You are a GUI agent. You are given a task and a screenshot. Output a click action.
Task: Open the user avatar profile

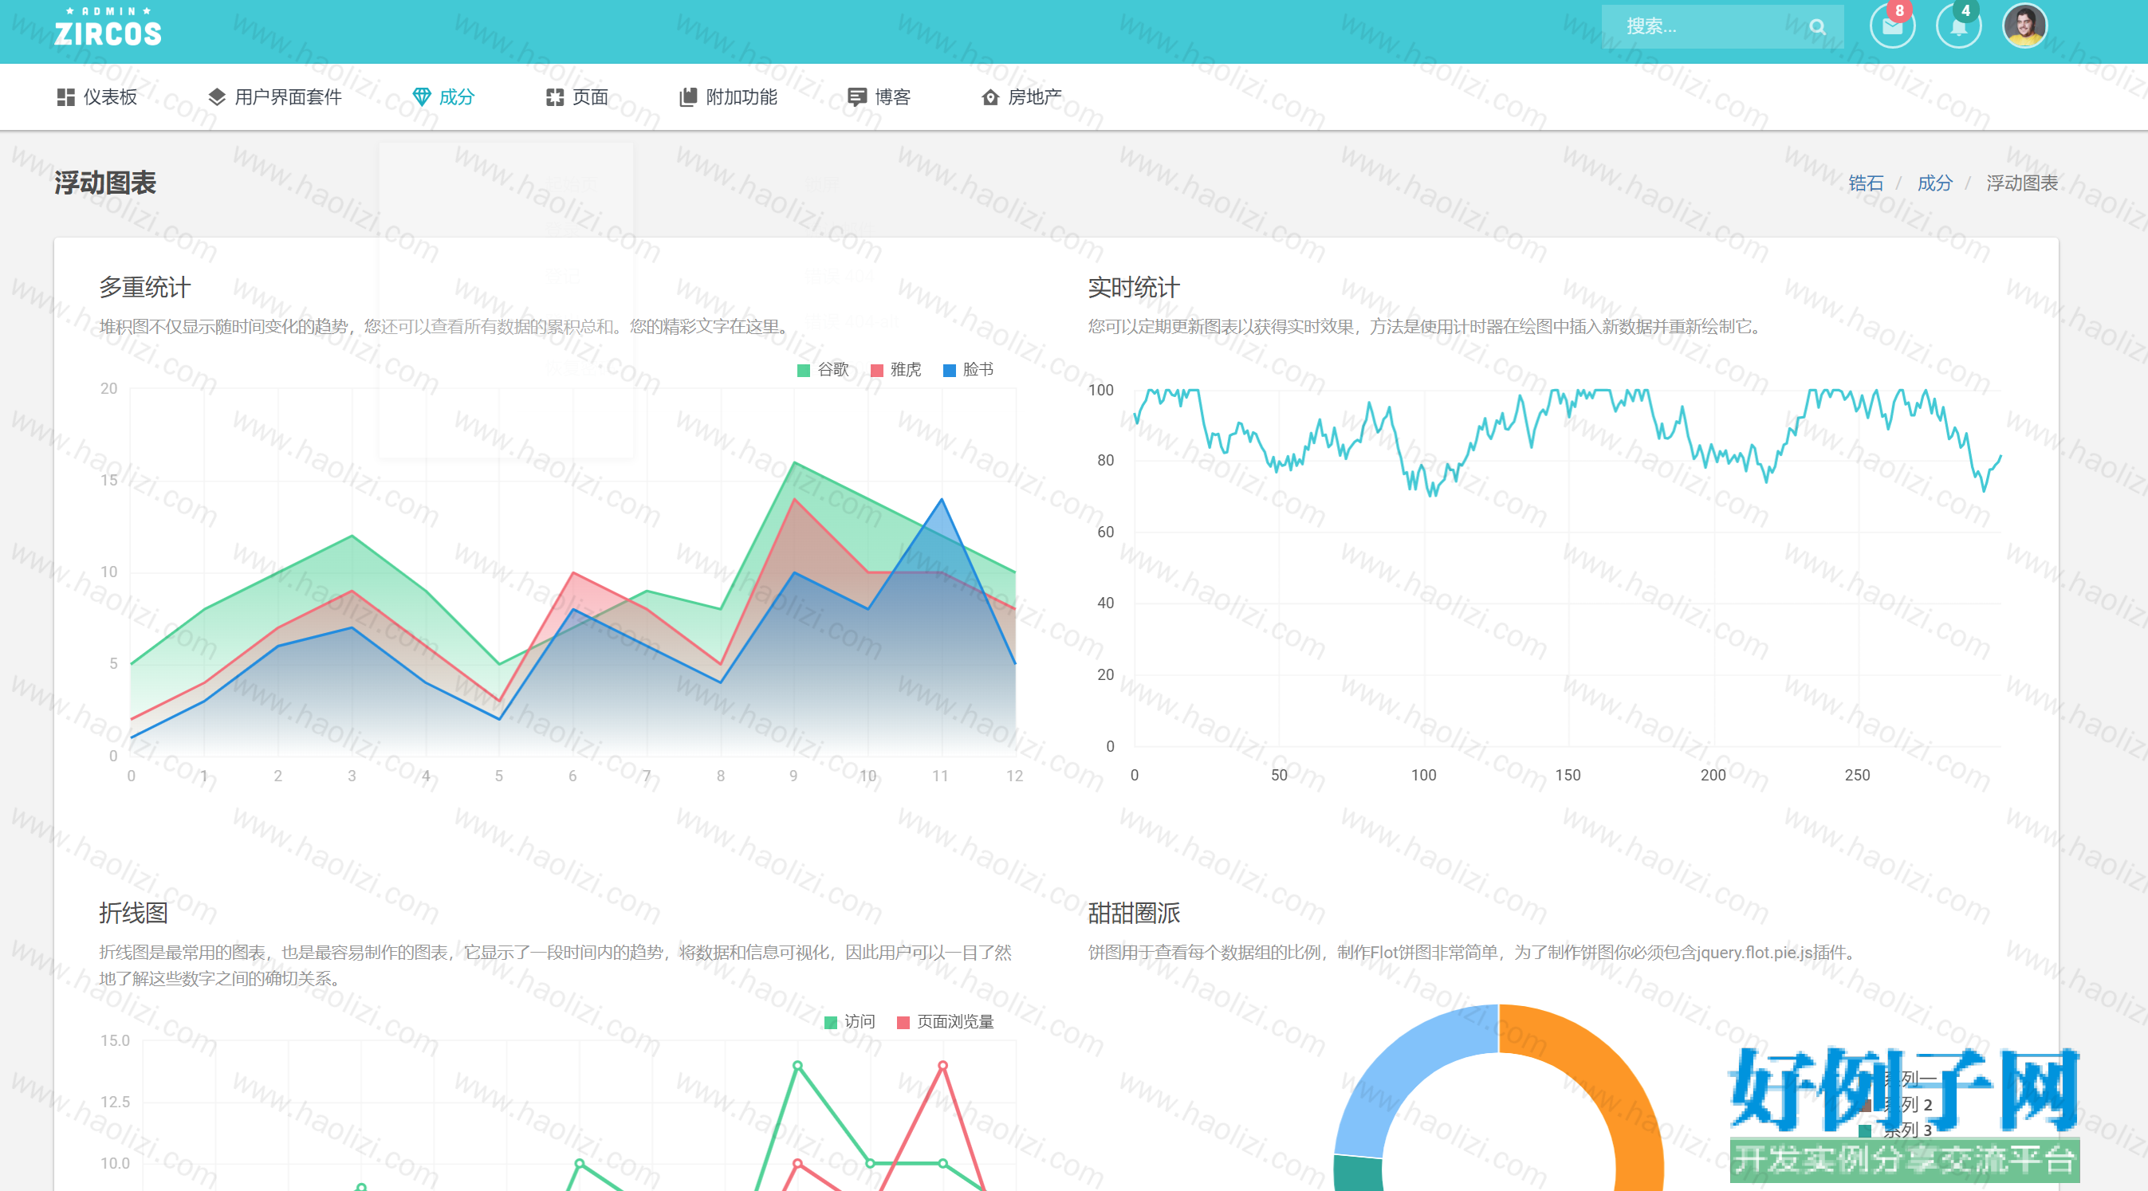pyautogui.click(x=2024, y=26)
